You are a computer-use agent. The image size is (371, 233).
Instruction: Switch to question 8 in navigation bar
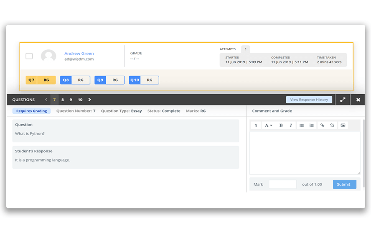coord(63,100)
